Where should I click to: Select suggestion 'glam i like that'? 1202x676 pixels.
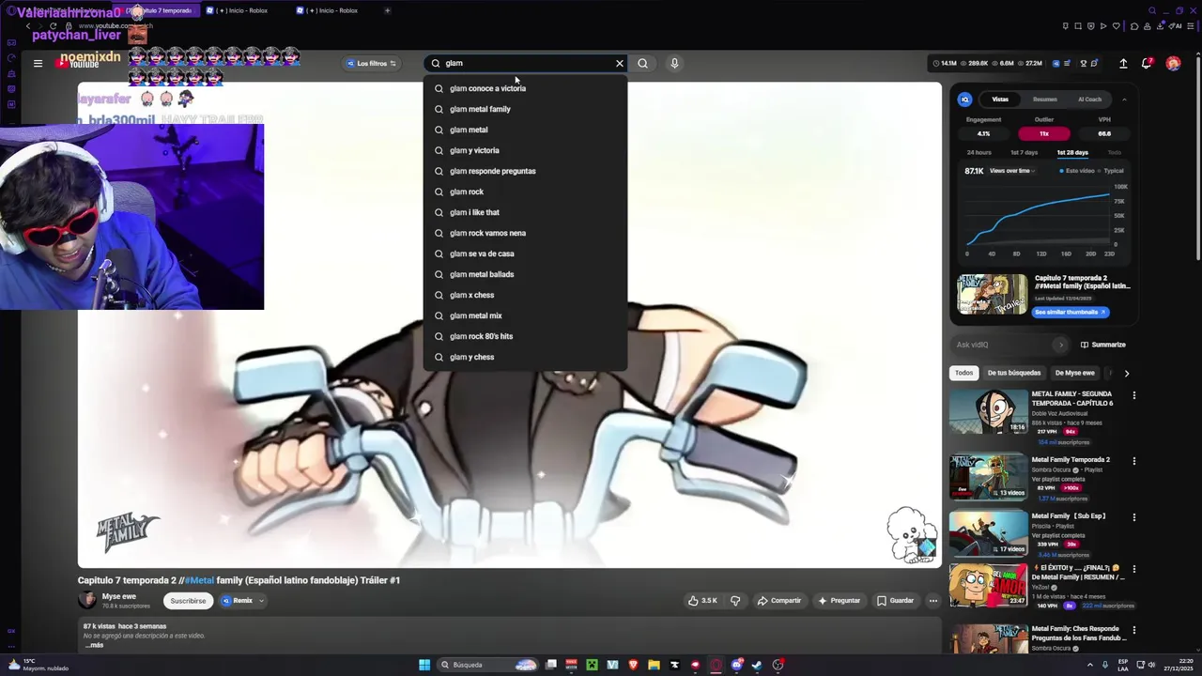click(525, 212)
